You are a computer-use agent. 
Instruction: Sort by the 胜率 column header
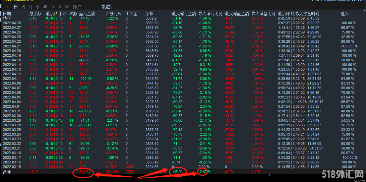pos(345,14)
